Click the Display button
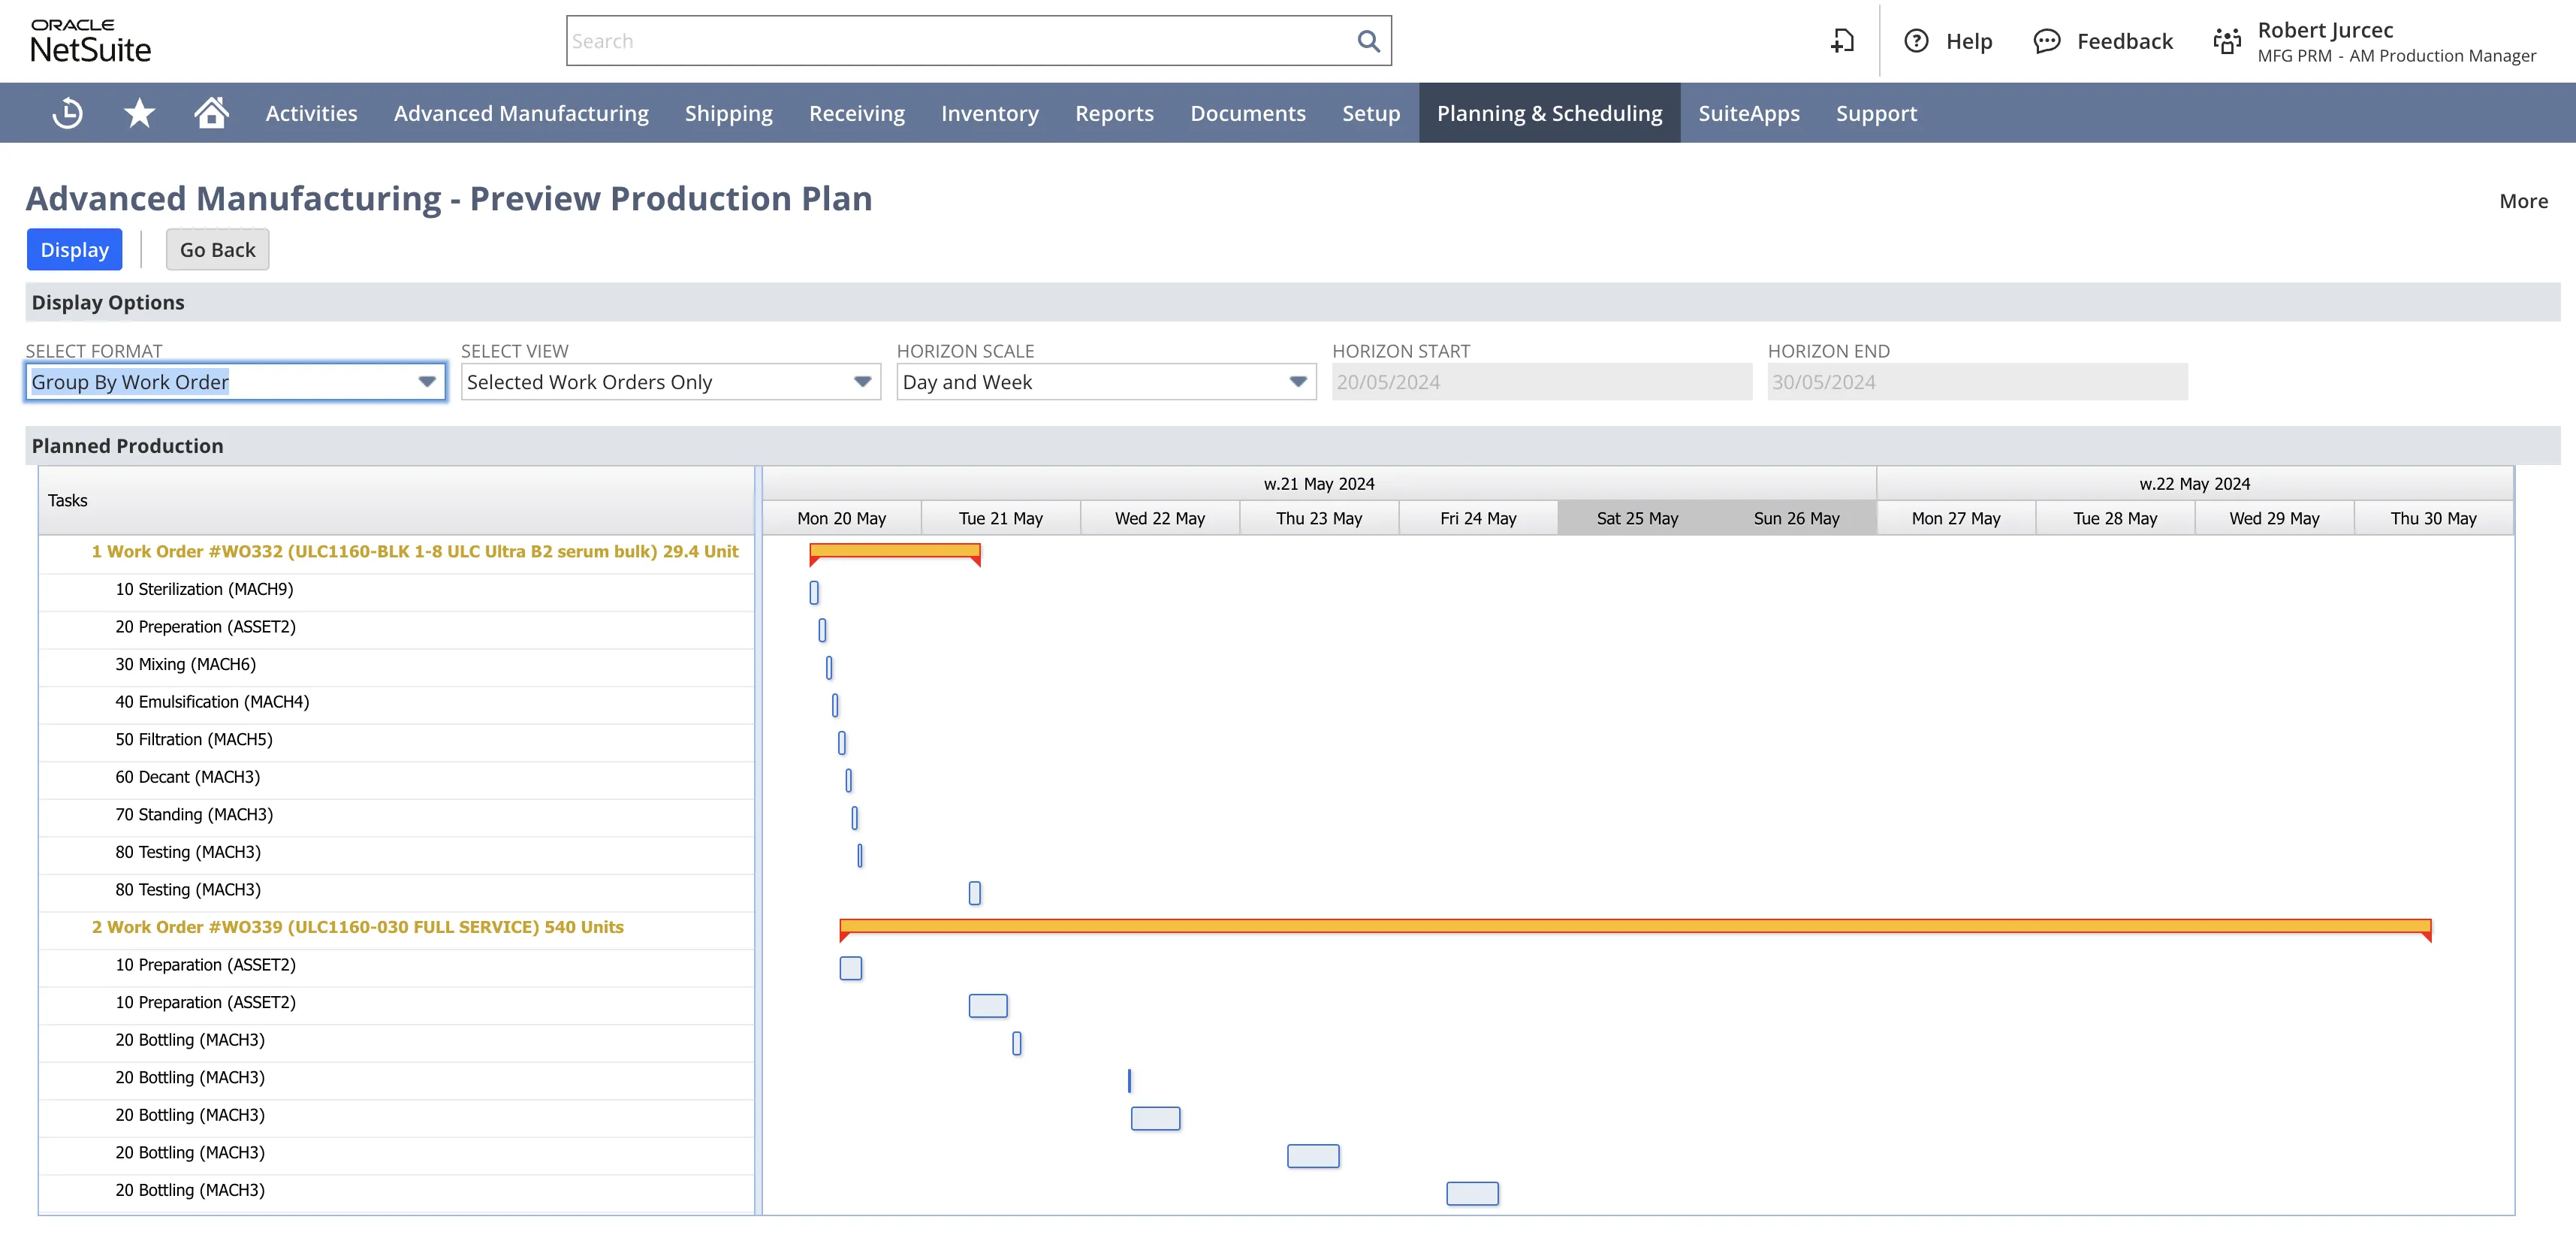Screen dimensions: 2576x1250 74,249
